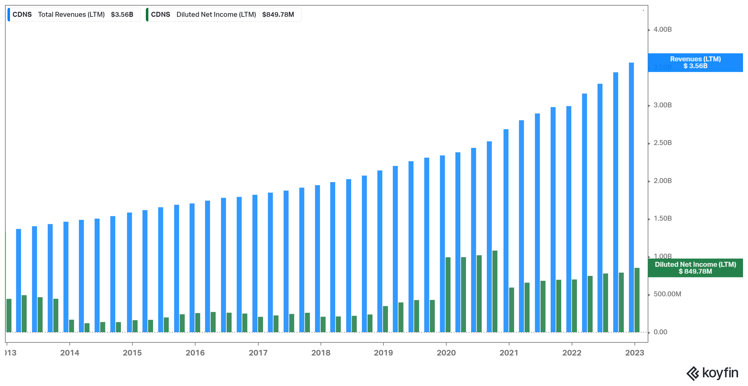This screenshot has height=386, width=748.
Task: Click the 0.00 baseline value on y-axis
Action: pyautogui.click(x=660, y=332)
